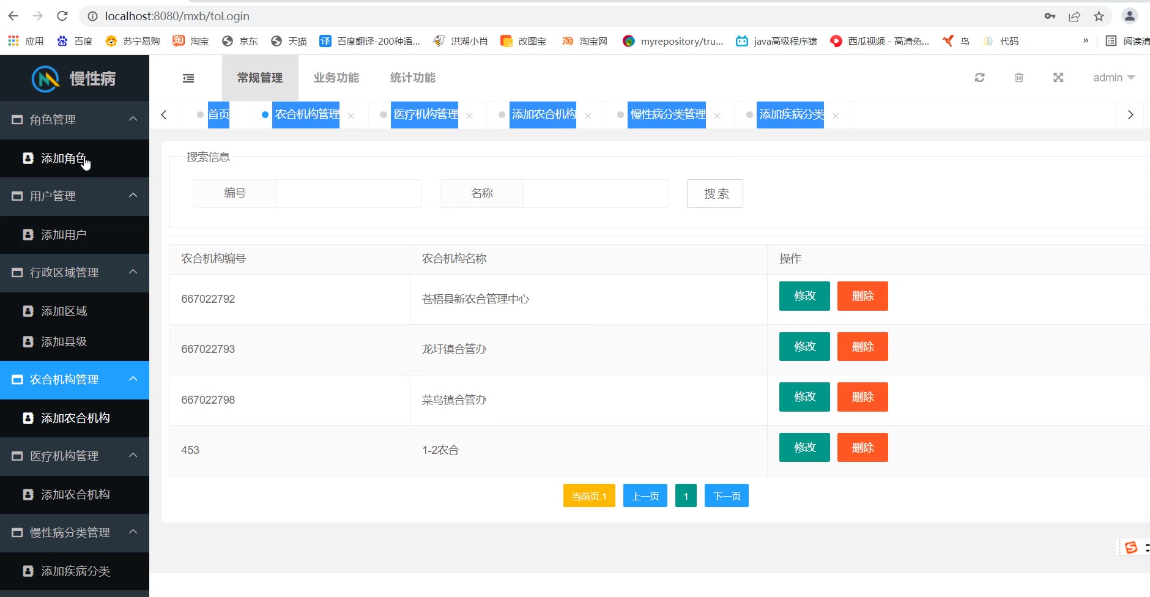Viewport: 1150px width, 597px height.
Task: Click the refresh icon in header
Action: (x=979, y=78)
